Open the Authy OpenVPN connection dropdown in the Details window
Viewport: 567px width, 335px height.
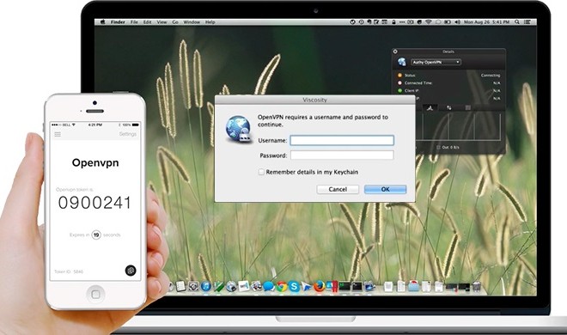point(436,62)
